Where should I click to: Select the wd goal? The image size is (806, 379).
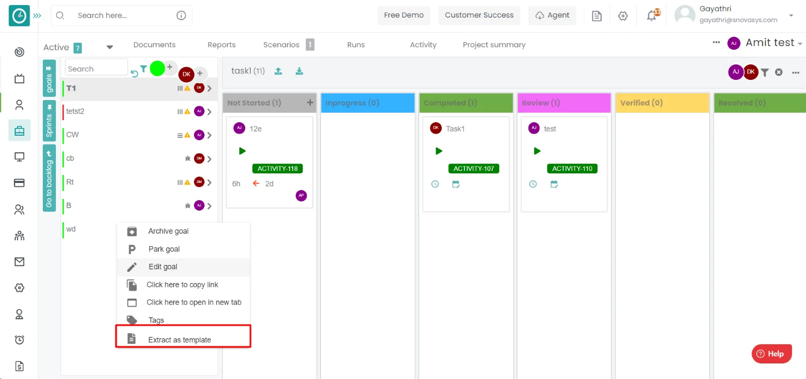point(71,229)
